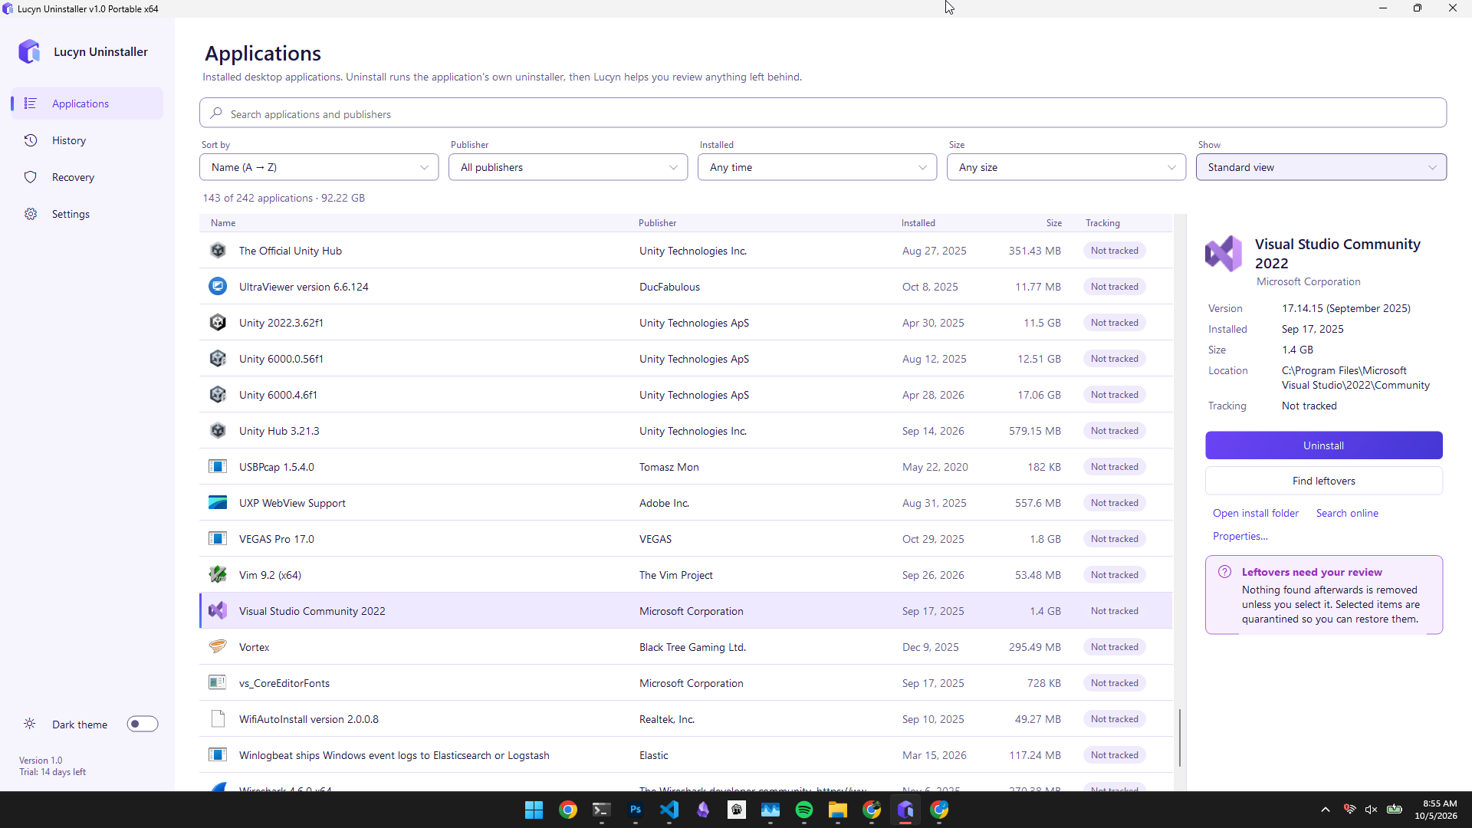Click the Uninstall button
Screen dimensions: 1472x828
(1324, 445)
